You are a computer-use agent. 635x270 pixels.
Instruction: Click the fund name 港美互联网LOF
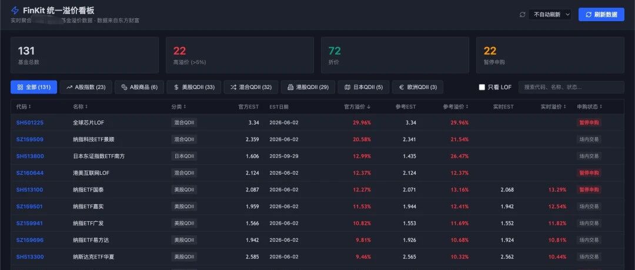point(91,173)
